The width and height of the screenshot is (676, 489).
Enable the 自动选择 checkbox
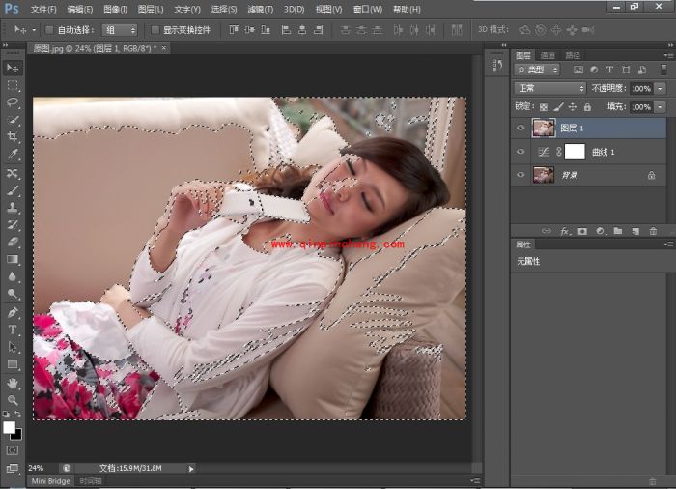coord(49,30)
